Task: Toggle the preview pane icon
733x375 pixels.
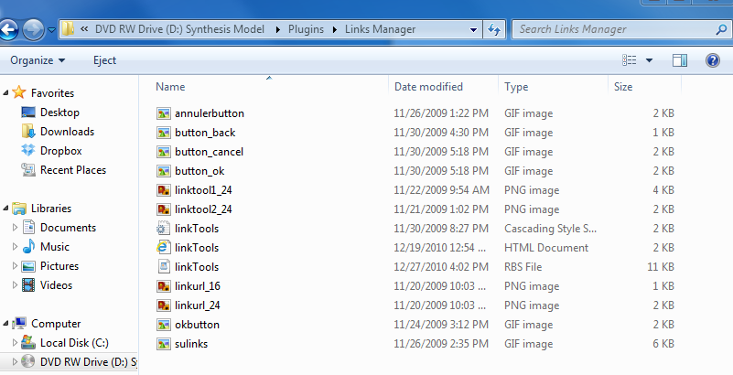Action: click(x=679, y=60)
